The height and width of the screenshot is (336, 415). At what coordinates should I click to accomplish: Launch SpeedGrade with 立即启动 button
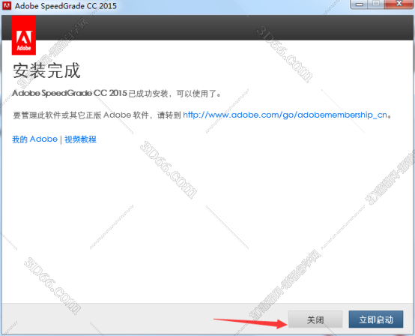coord(376,319)
